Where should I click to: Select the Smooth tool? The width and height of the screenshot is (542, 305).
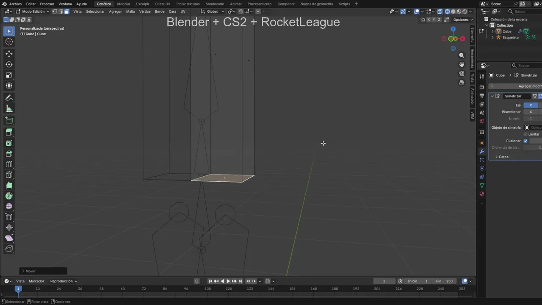point(9,206)
